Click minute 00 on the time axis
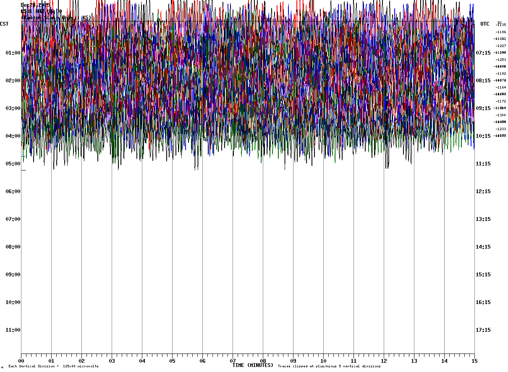 (x=21, y=361)
